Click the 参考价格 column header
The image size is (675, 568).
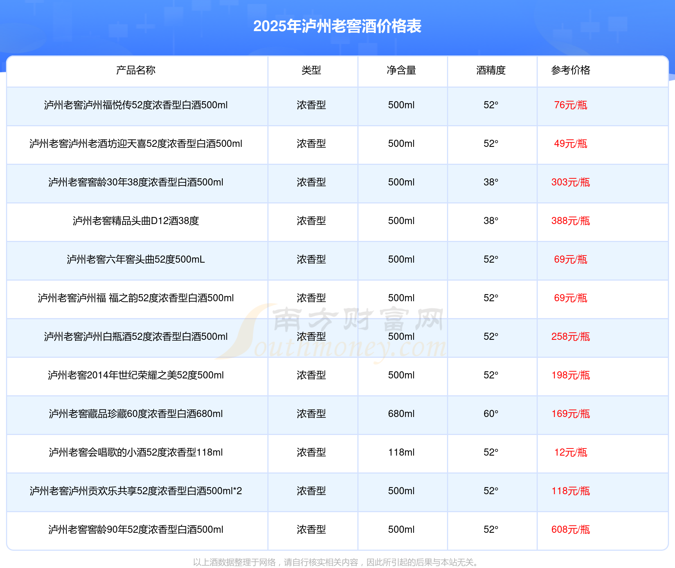[570, 70]
